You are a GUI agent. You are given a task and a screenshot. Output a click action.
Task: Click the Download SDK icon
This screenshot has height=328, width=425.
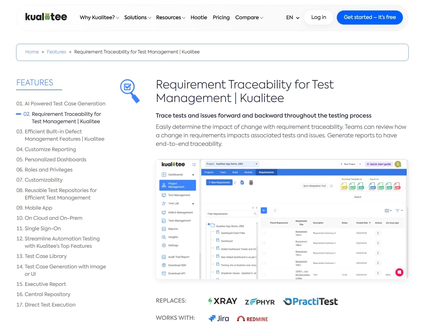tap(164, 265)
